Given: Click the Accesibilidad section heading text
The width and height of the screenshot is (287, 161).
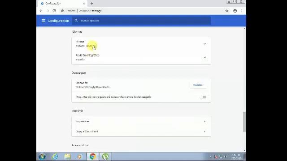Looking at the screenshot, I should pyautogui.click(x=81, y=145).
